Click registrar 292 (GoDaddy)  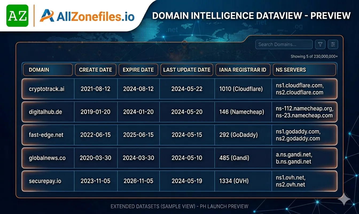coord(239,135)
